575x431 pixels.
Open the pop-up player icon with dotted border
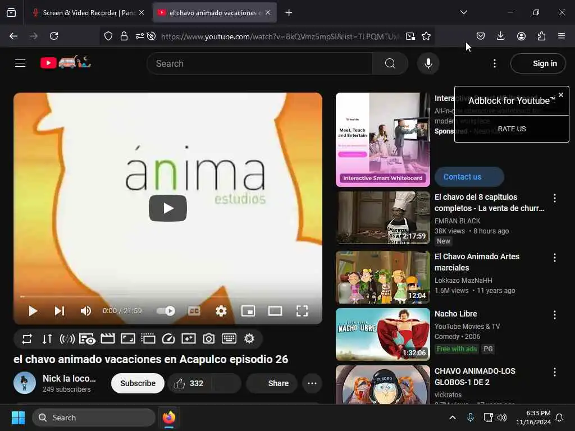148,338
